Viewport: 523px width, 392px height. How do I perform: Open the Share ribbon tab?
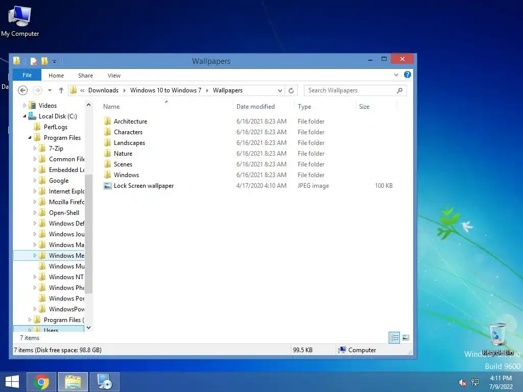(85, 76)
